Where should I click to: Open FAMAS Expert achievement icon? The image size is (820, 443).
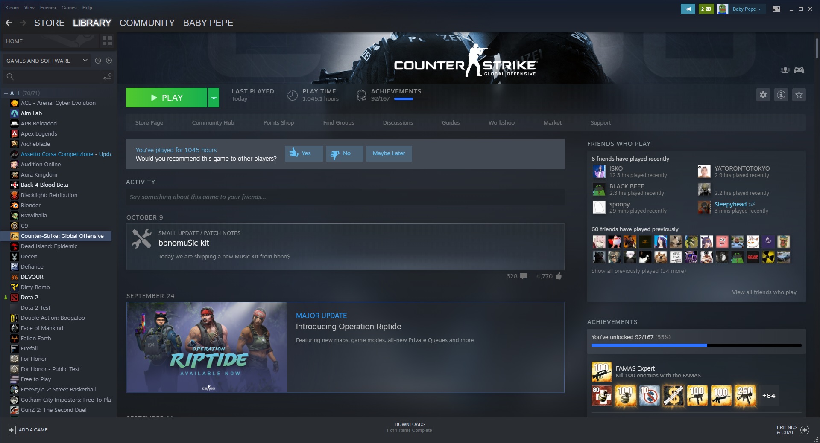[601, 372]
